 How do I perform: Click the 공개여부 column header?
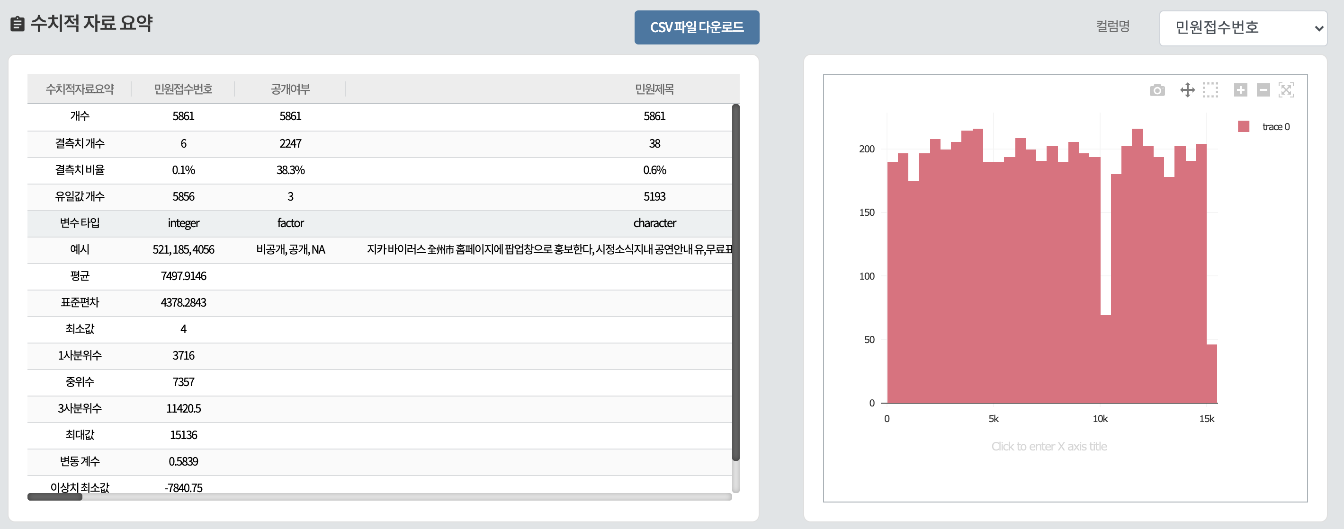pos(290,89)
